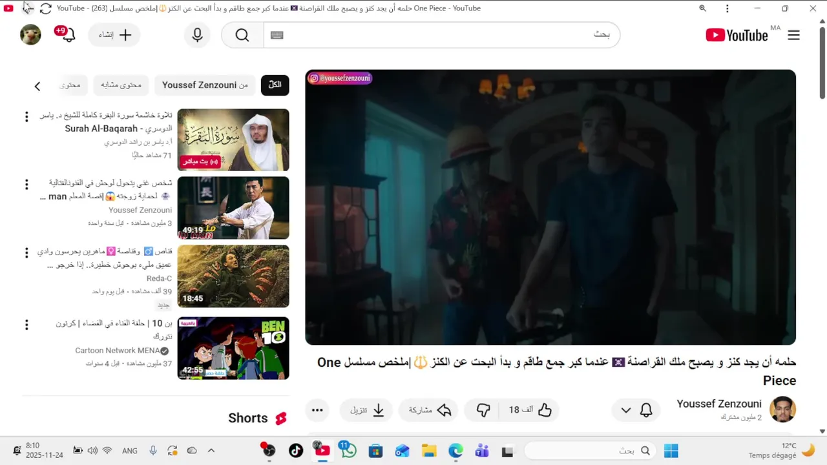827x465 pixels.
Task: Click the chips row left chevron arrow
Action: pyautogui.click(x=37, y=86)
